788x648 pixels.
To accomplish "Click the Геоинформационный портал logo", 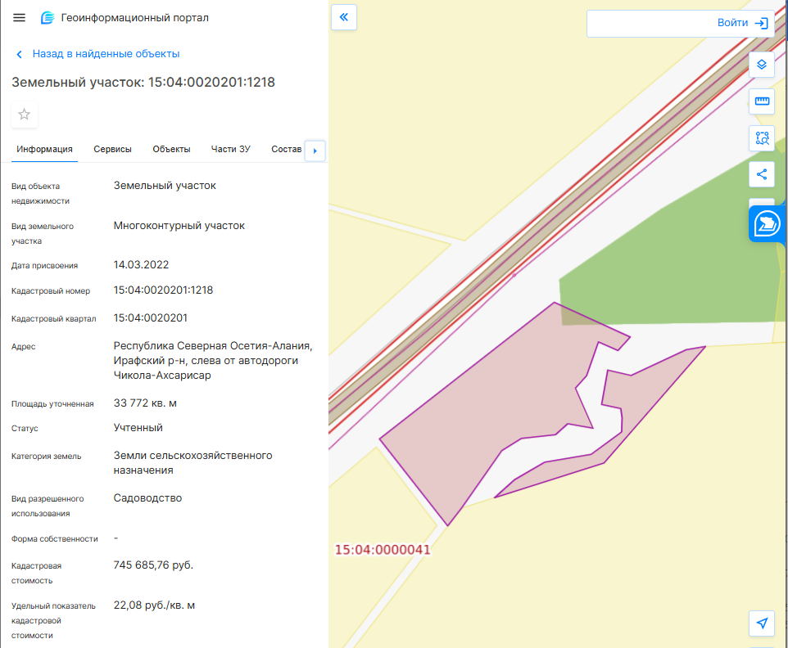I will pos(48,18).
